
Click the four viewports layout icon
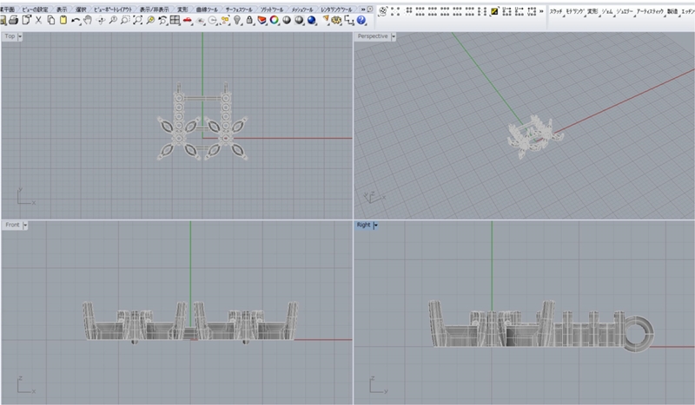coord(175,20)
